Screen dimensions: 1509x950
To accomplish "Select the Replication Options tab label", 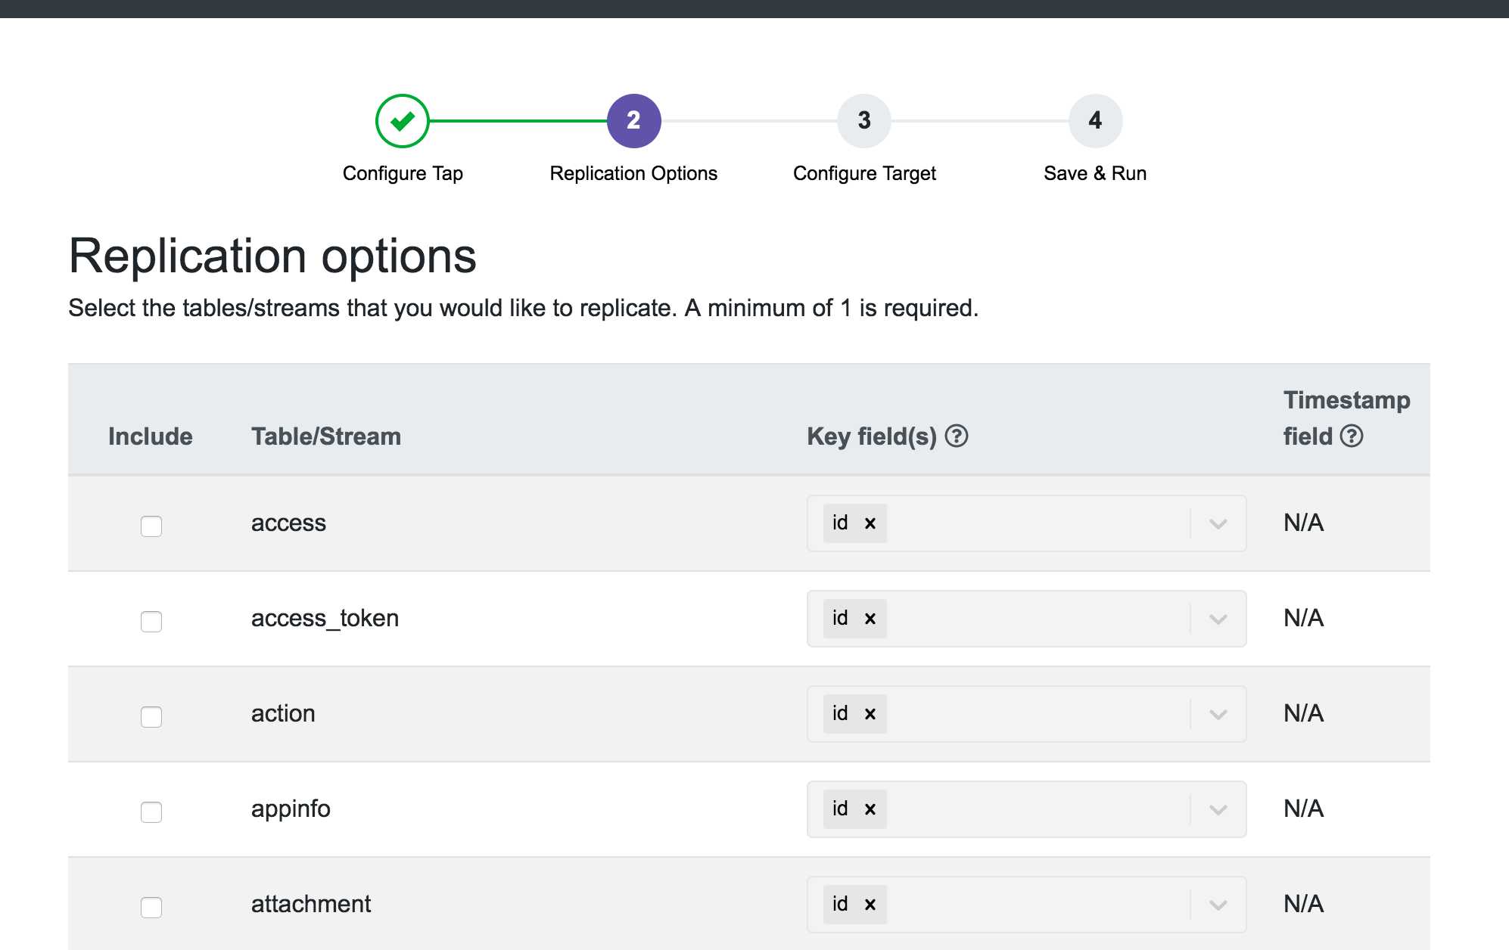I will (x=633, y=173).
